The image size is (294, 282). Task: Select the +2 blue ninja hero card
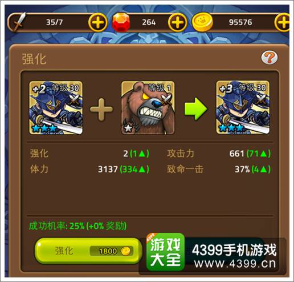click(x=56, y=108)
